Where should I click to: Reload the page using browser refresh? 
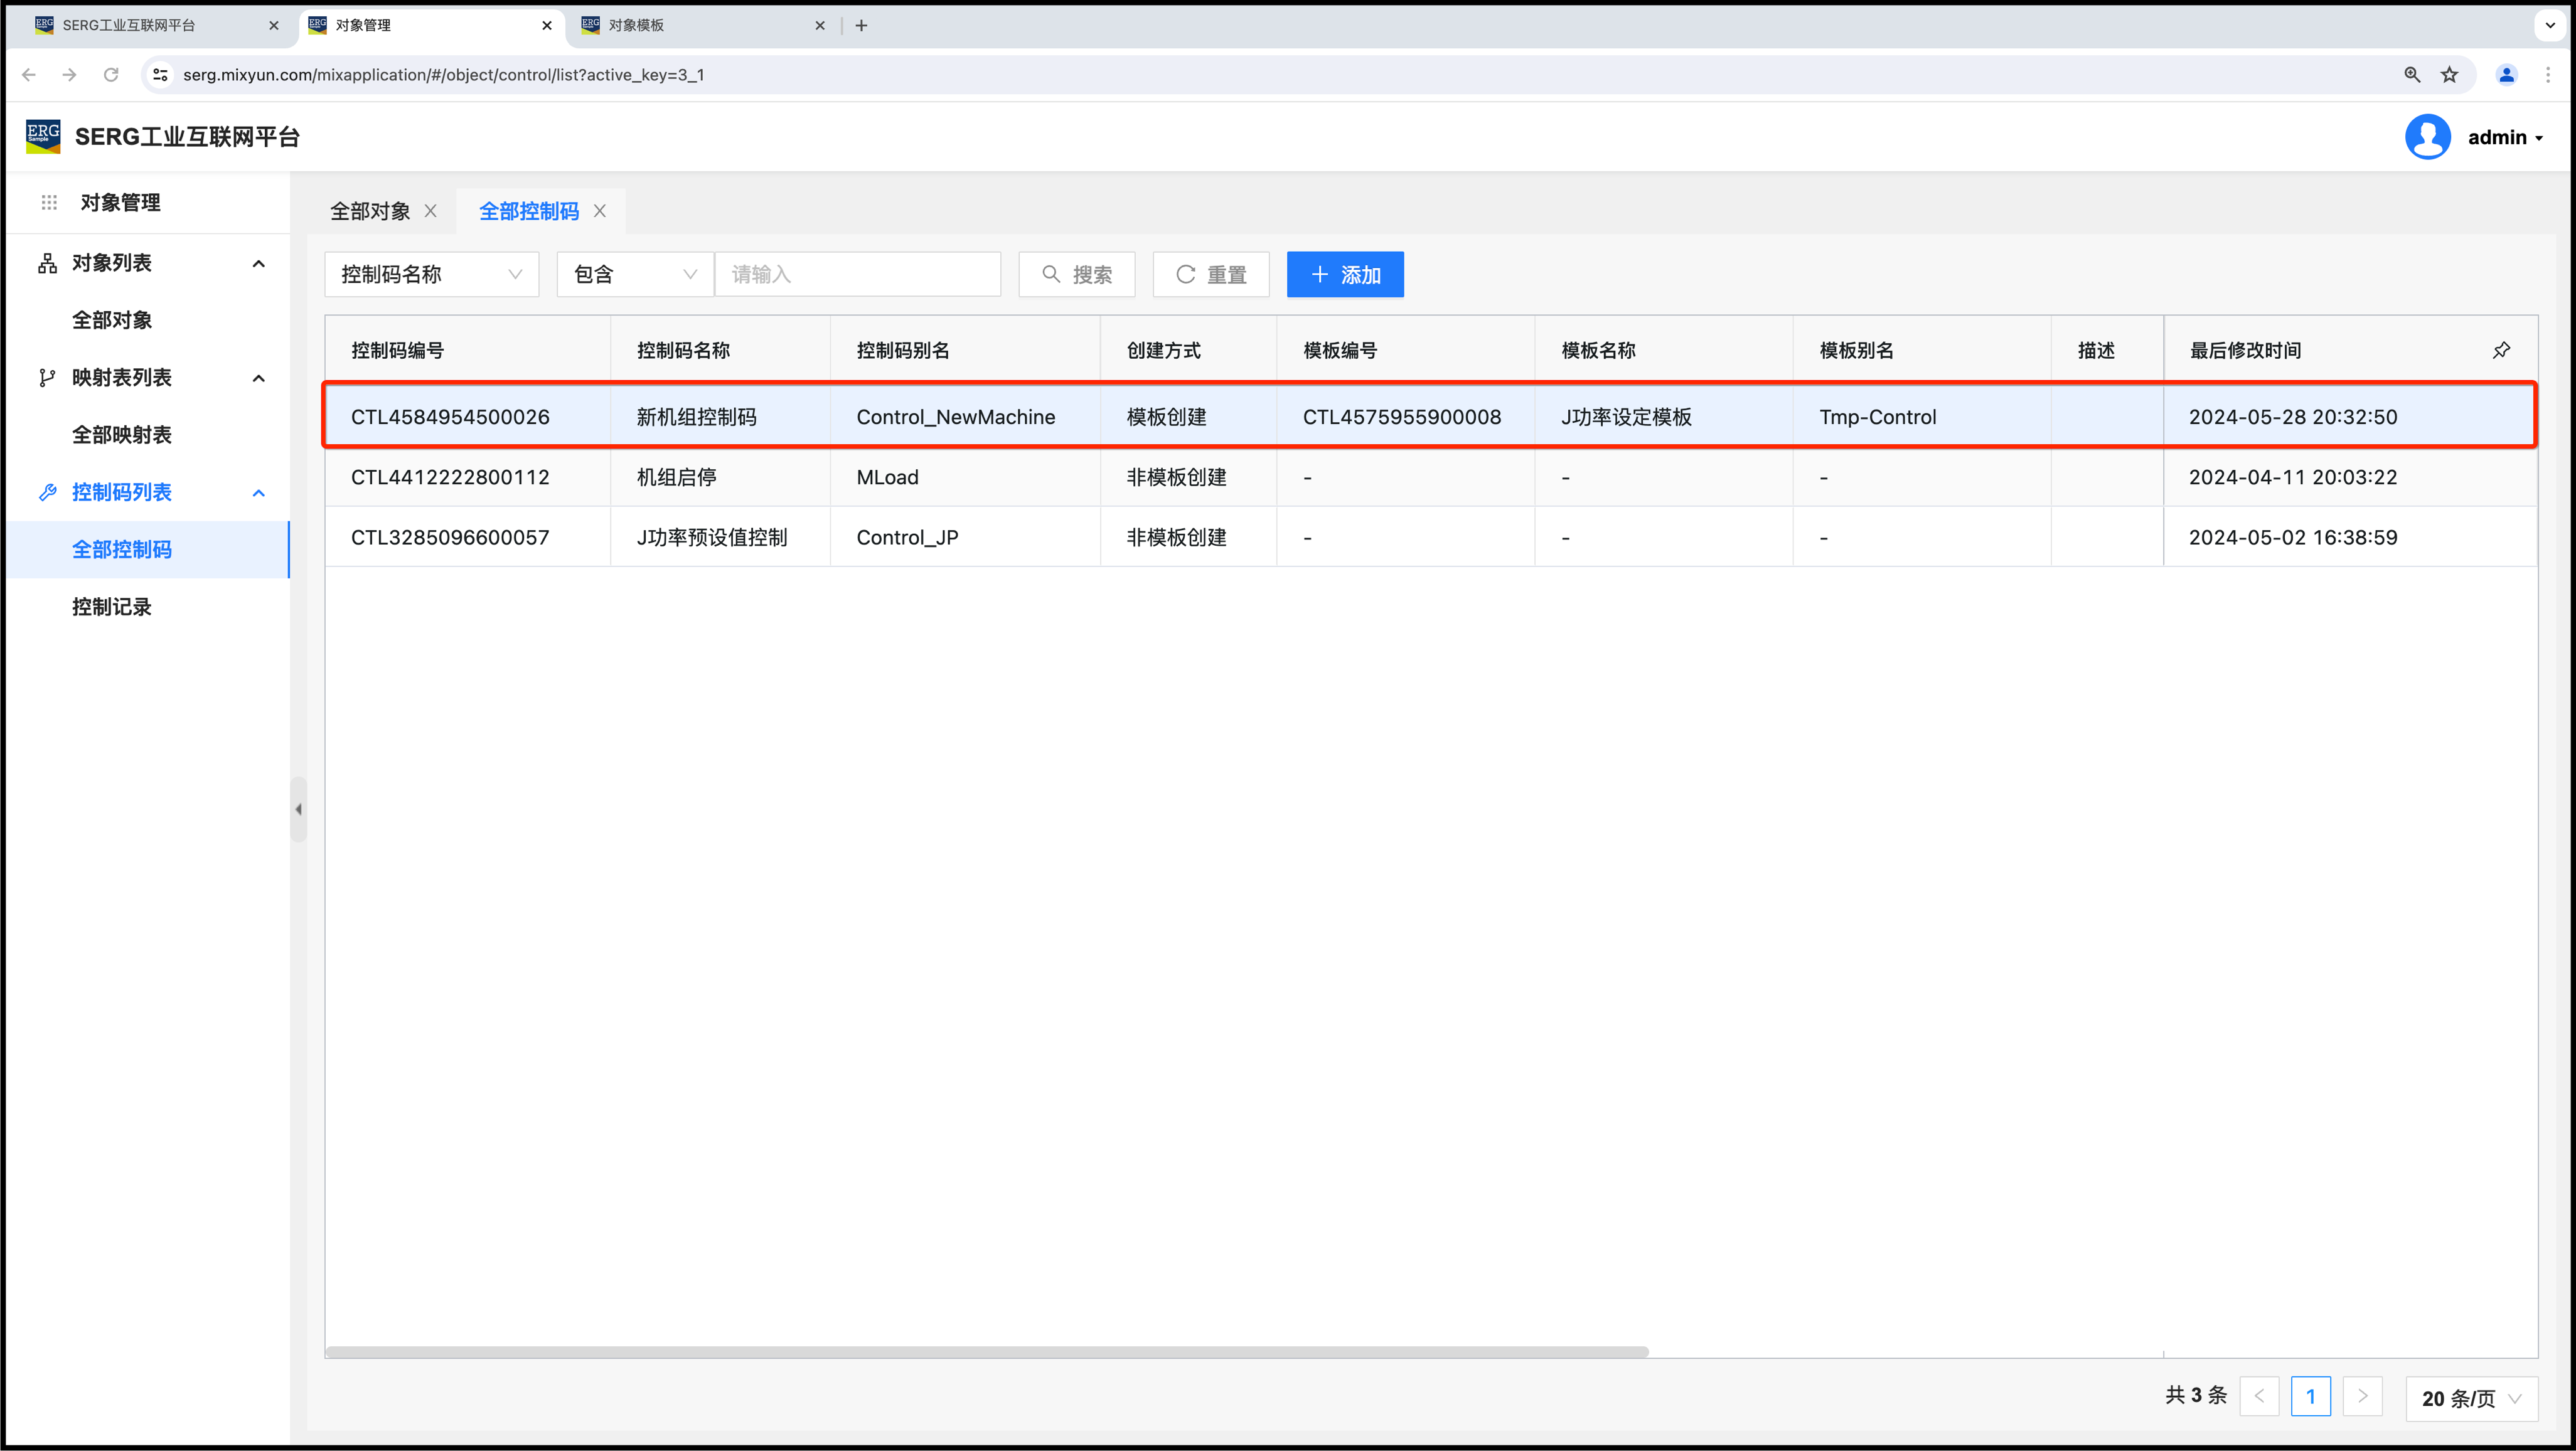tap(111, 75)
